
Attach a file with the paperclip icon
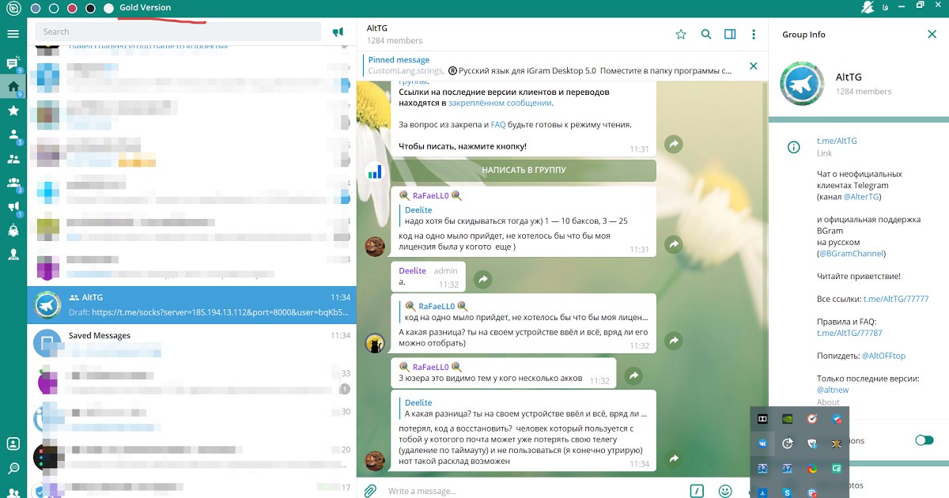point(369,491)
